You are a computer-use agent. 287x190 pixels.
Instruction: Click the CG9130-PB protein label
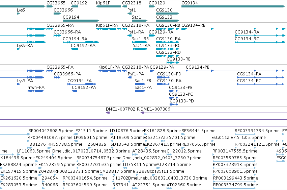[169, 74]
